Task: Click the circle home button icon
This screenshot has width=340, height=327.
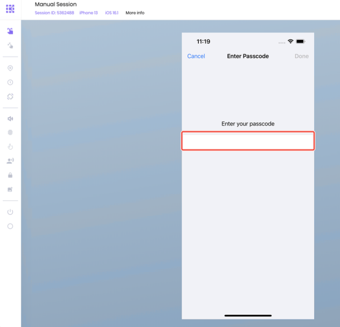Action: [10, 226]
